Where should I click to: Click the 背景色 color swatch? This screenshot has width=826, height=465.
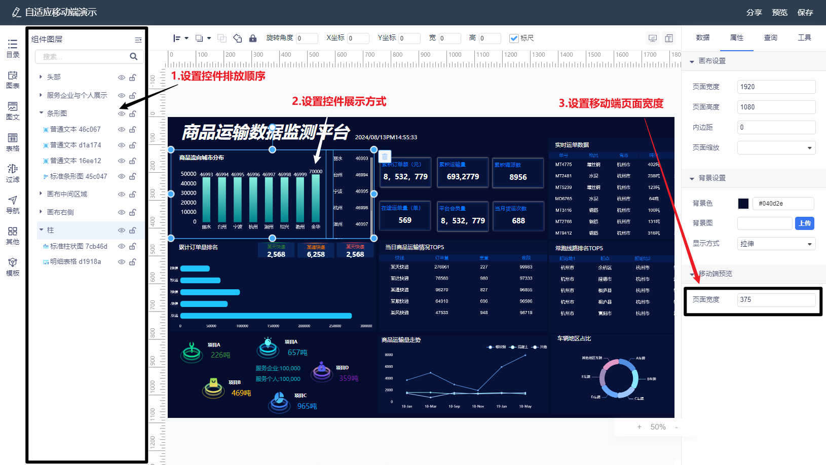point(743,203)
